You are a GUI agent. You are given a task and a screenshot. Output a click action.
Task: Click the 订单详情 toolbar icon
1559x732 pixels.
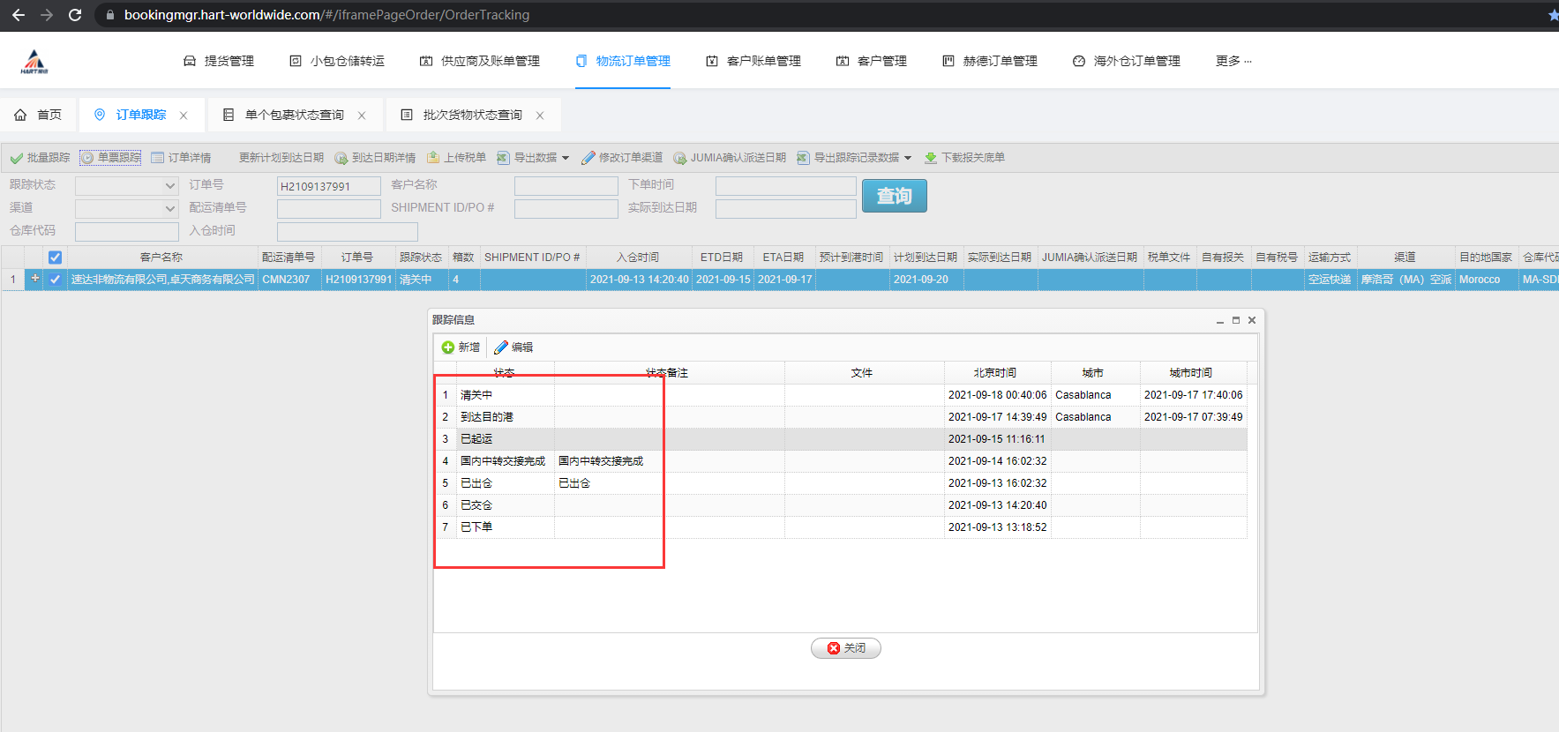tap(158, 158)
